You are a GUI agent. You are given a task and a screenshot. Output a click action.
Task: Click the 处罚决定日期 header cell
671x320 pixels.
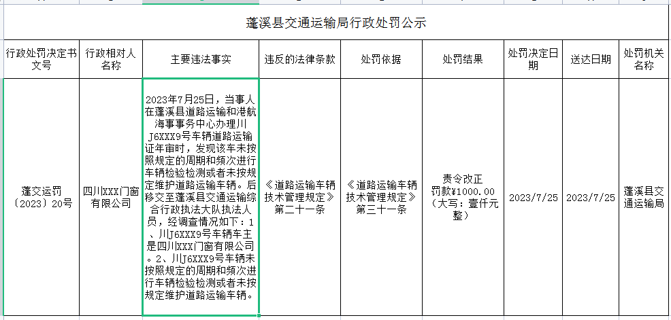[533, 59]
